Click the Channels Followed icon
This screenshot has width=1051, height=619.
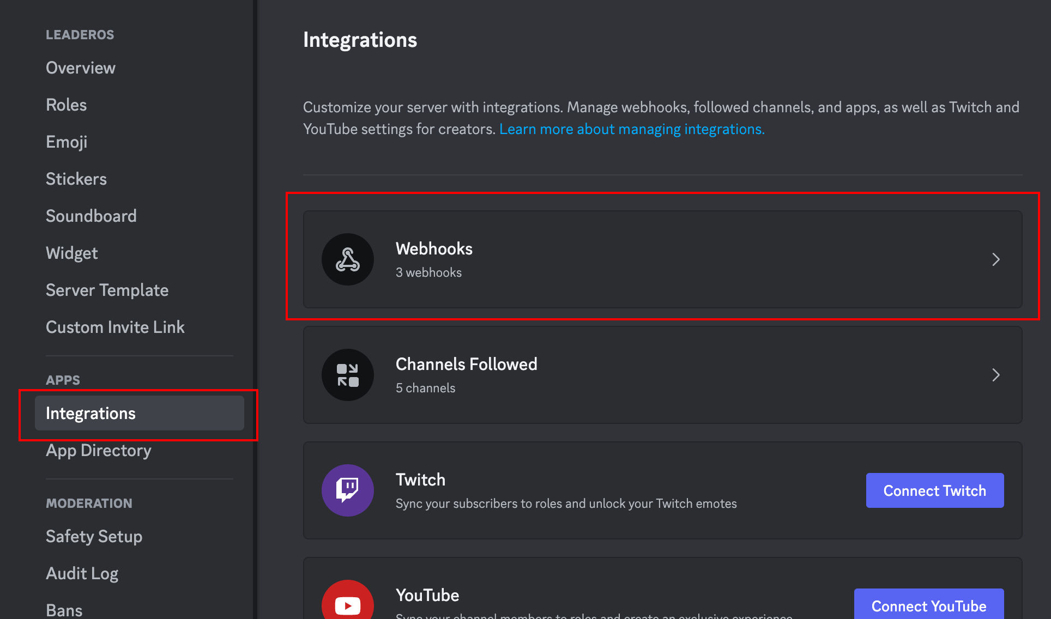[x=347, y=375]
